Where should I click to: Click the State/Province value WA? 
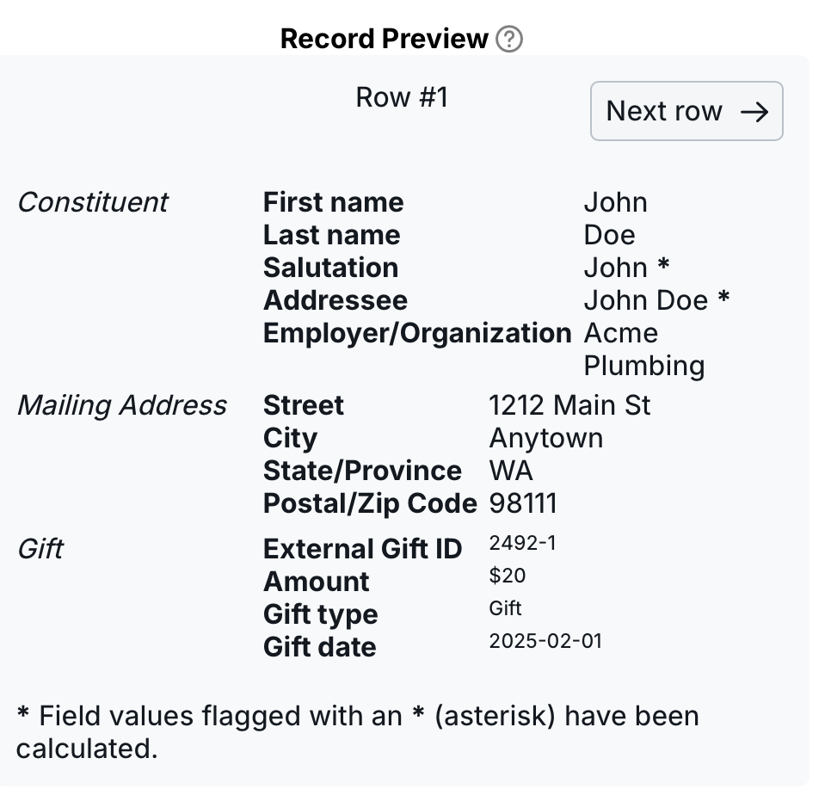511,471
